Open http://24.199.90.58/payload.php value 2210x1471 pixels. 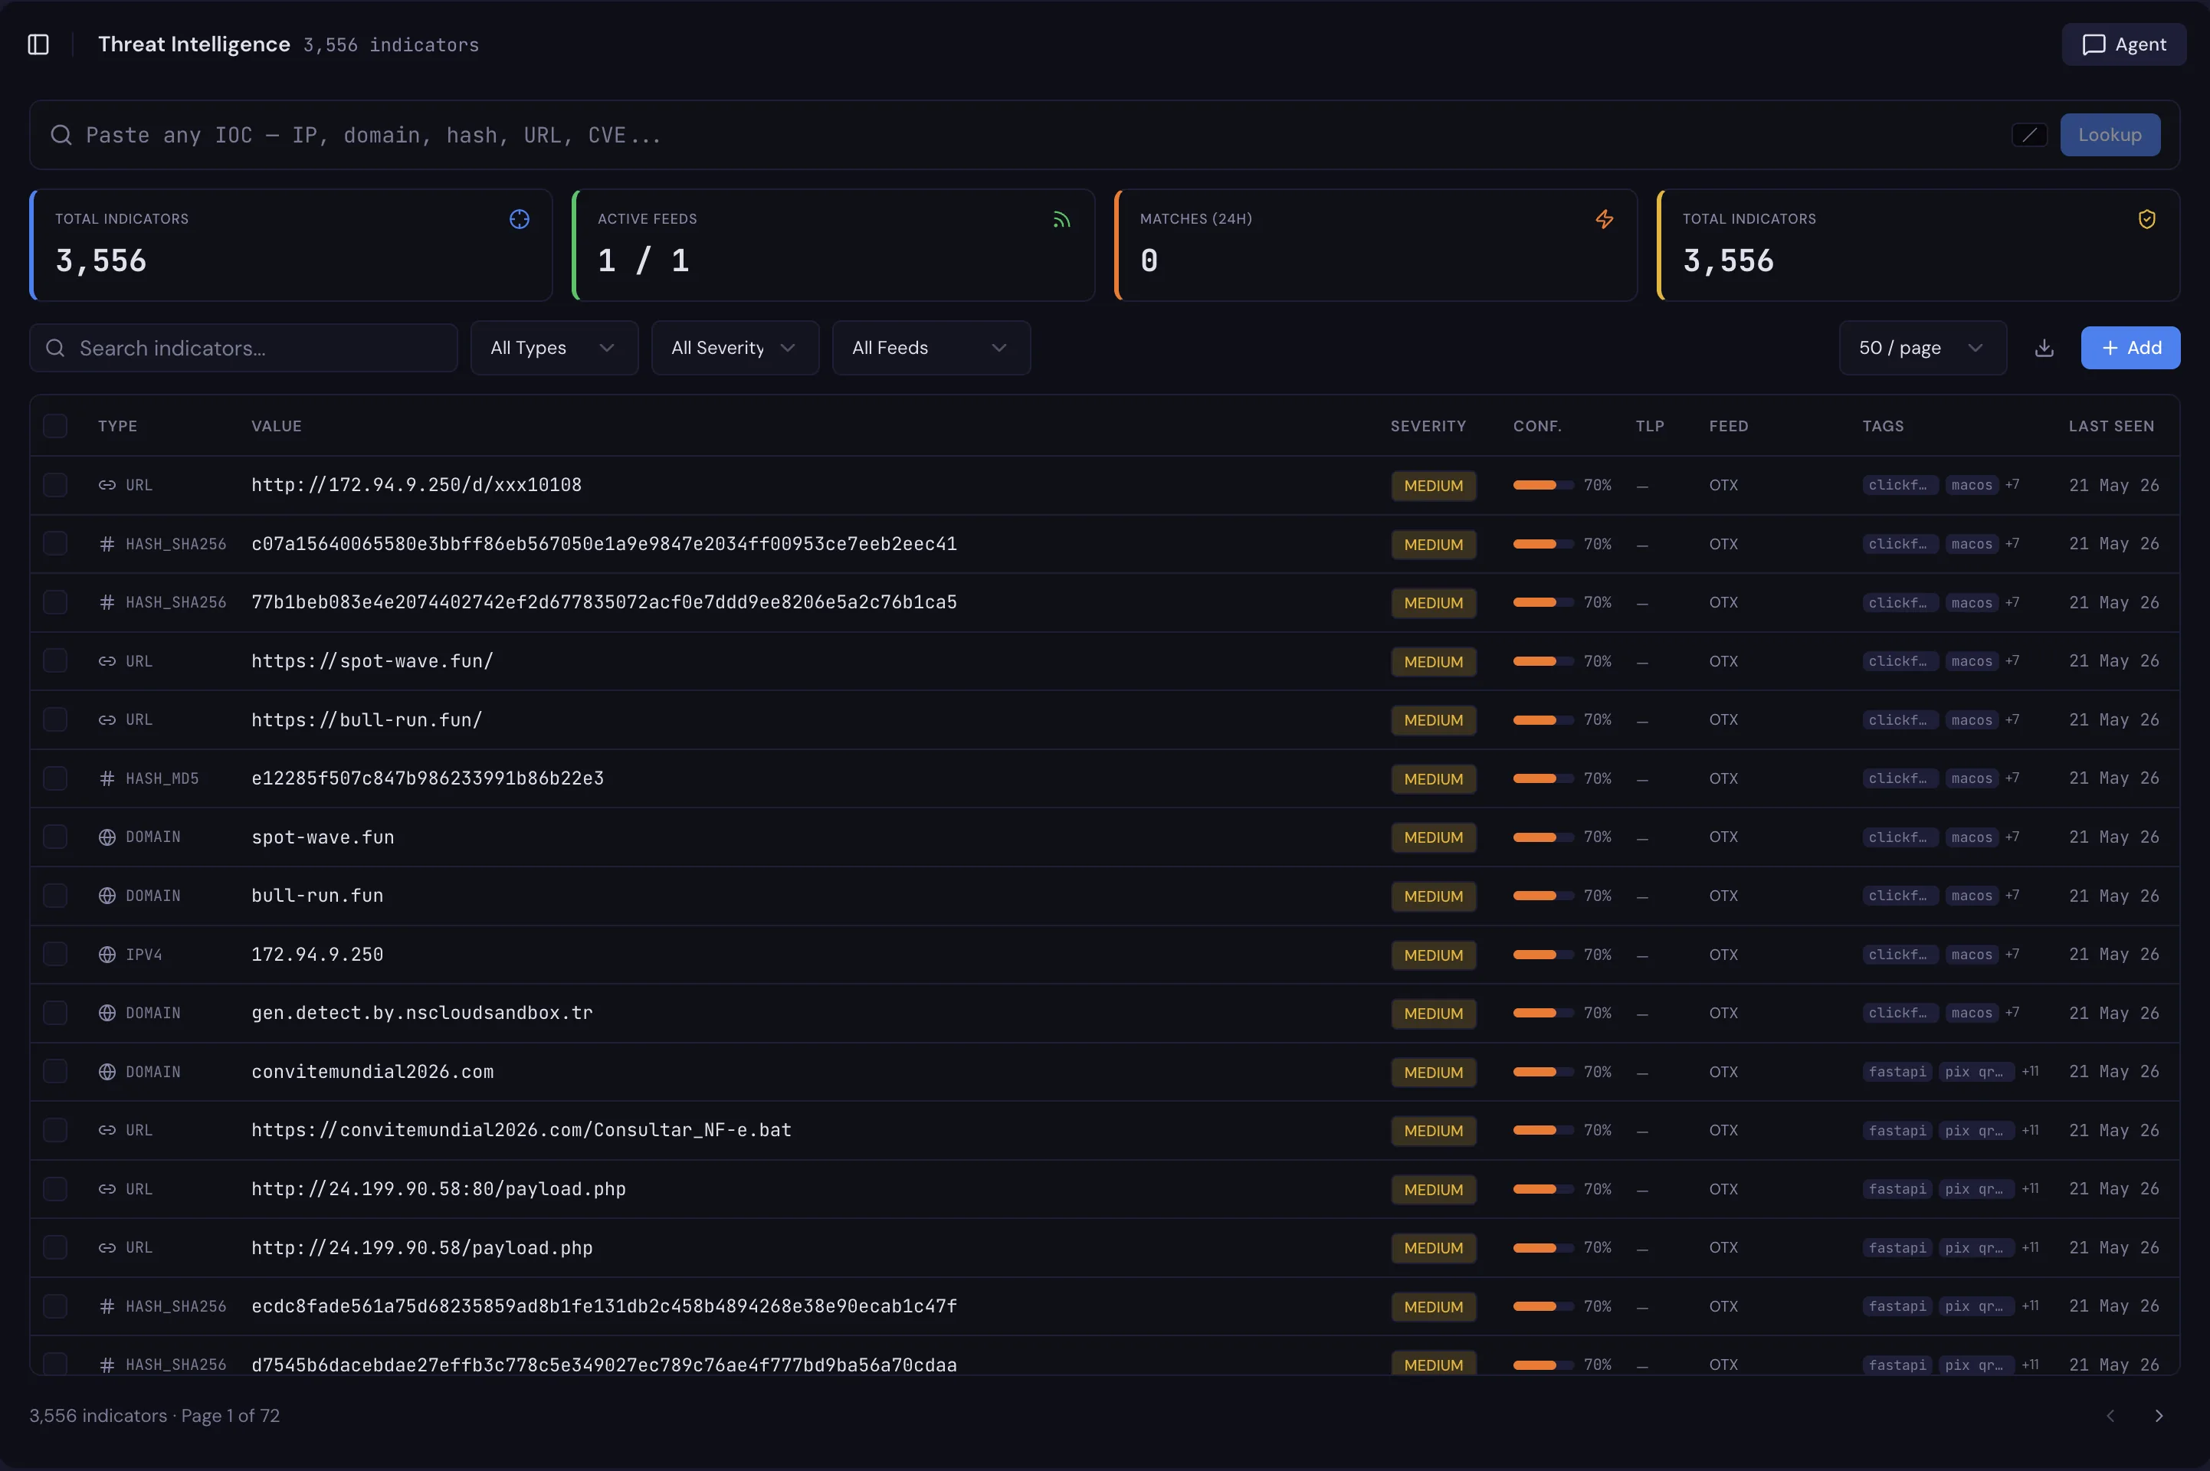click(421, 1248)
